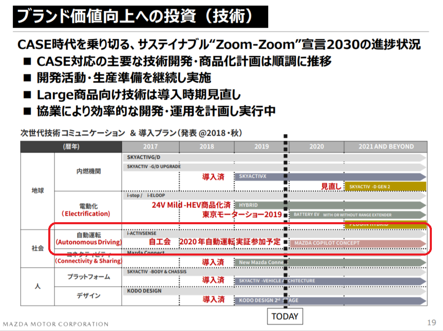
Task: Click the 2021 AND BEYOND column header
Action: [386, 147]
